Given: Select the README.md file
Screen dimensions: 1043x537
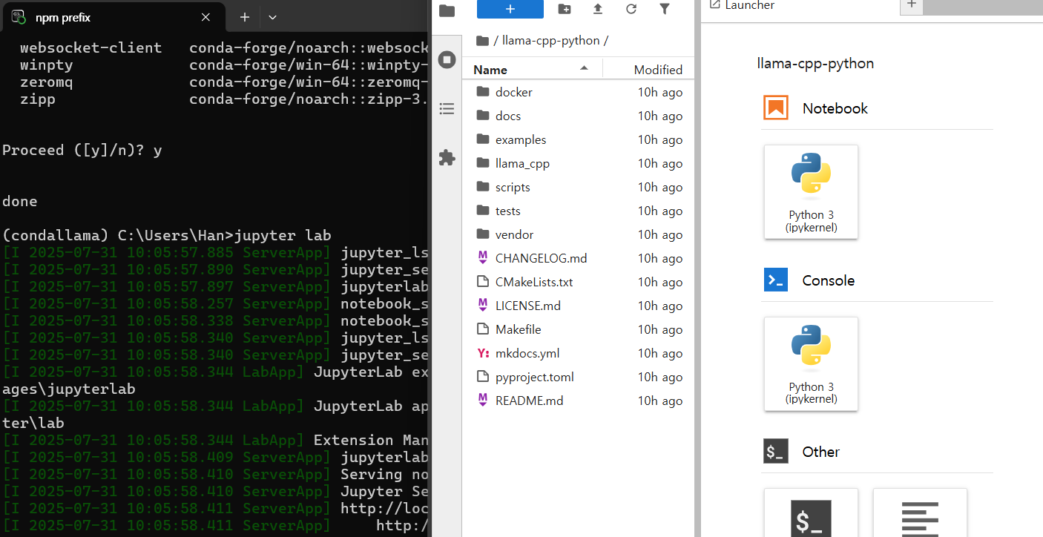Looking at the screenshot, I should pos(578,401).
